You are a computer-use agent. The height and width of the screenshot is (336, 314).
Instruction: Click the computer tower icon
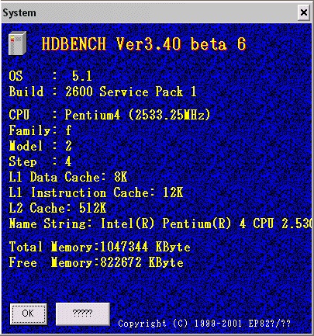[18, 43]
